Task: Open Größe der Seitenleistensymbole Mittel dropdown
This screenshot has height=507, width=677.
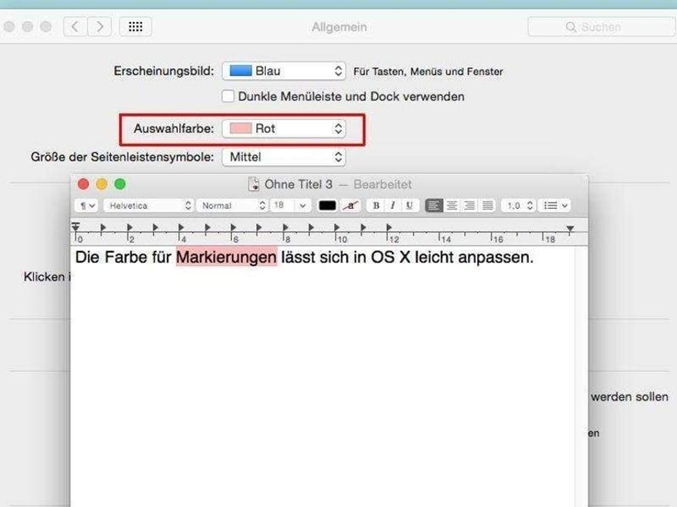Action: click(x=284, y=157)
